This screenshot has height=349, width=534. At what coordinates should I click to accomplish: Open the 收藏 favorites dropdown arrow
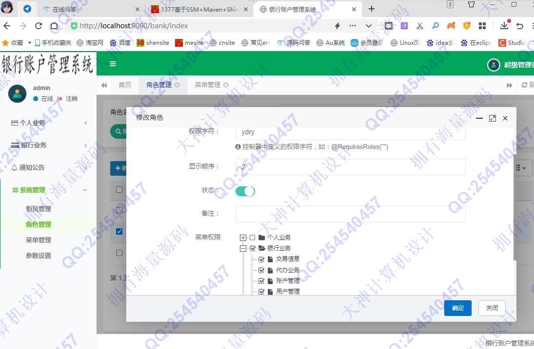pyautogui.click(x=30, y=43)
